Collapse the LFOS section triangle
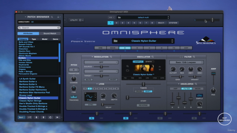 (x=97, y=84)
